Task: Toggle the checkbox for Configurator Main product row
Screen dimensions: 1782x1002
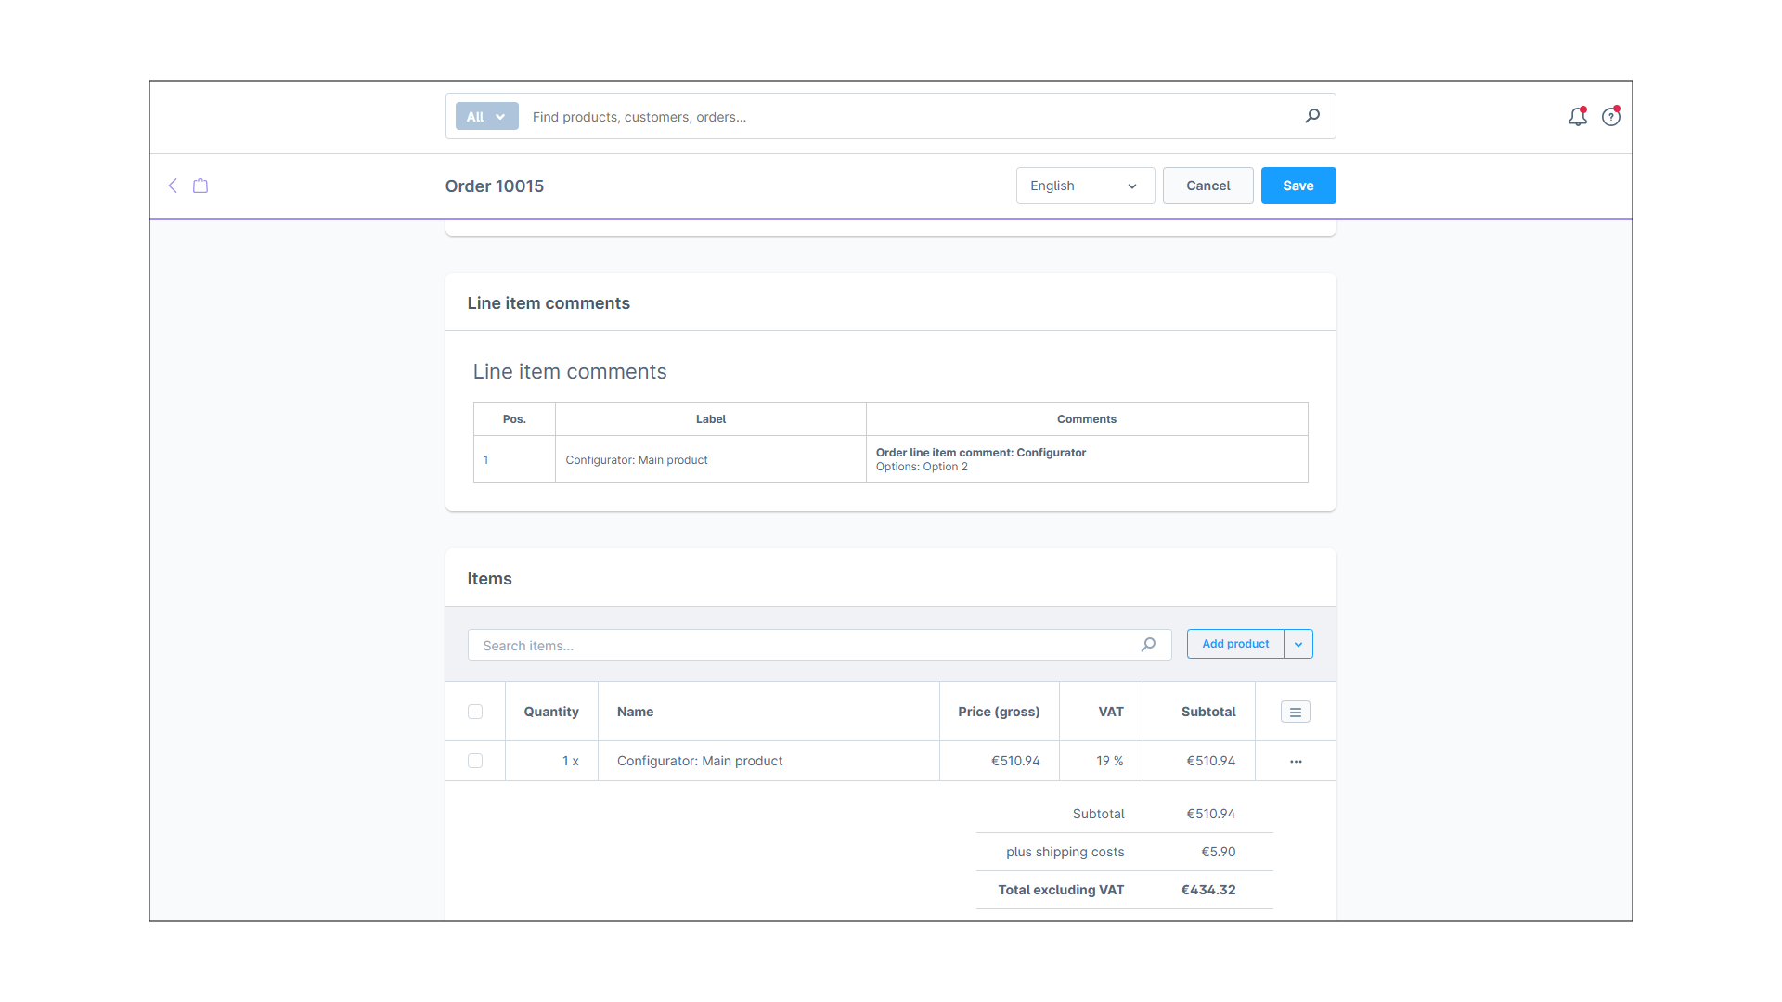Action: tap(475, 760)
